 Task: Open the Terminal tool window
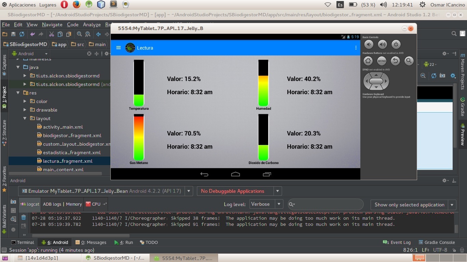[x=23, y=242]
